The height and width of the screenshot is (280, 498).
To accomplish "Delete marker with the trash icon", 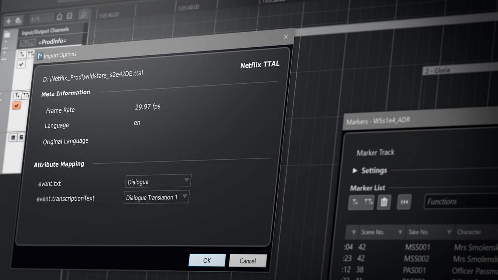I will tap(384, 202).
